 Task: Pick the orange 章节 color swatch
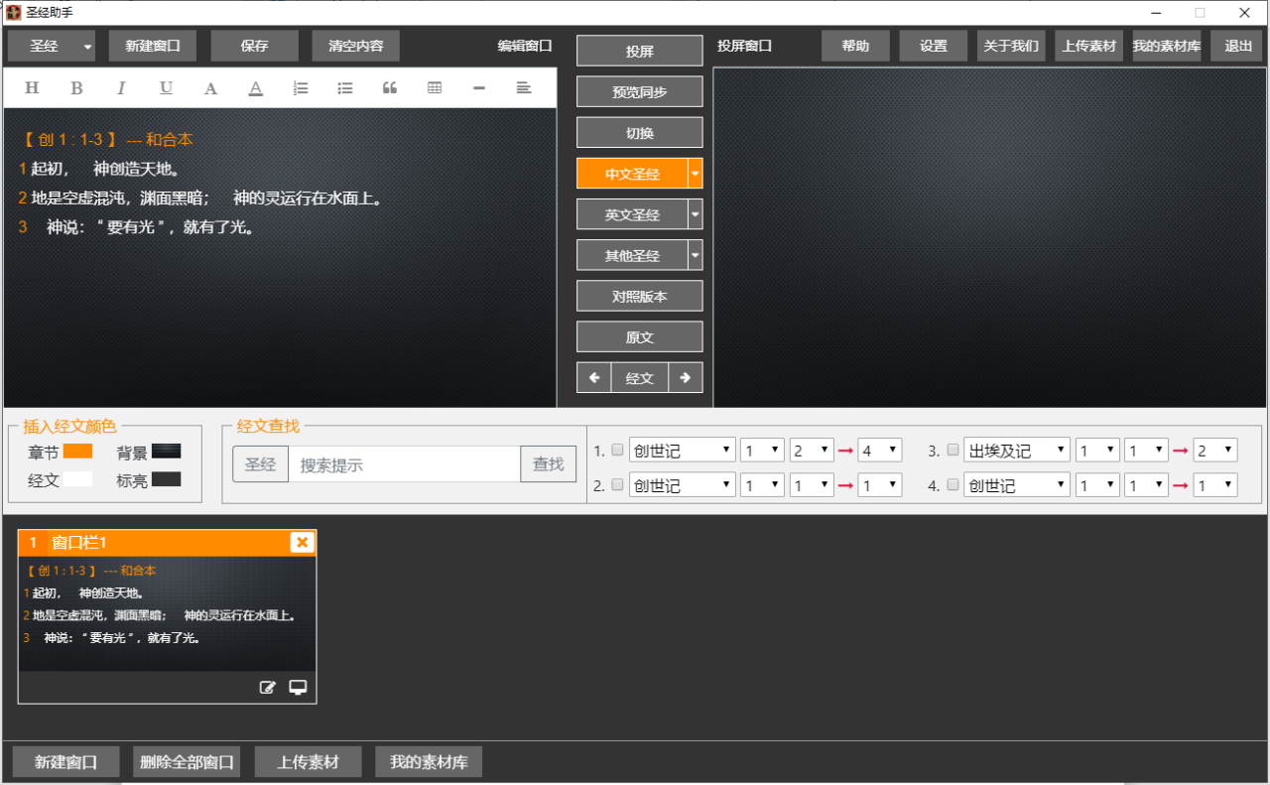tap(77, 452)
